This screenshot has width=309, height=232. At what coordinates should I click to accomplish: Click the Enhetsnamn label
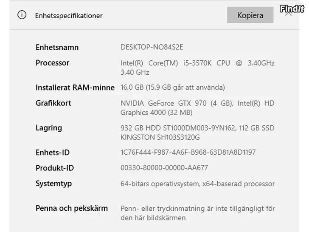(57, 47)
